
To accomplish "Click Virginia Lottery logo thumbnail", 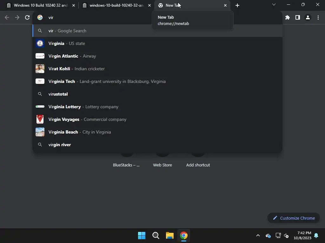I will click(40, 107).
